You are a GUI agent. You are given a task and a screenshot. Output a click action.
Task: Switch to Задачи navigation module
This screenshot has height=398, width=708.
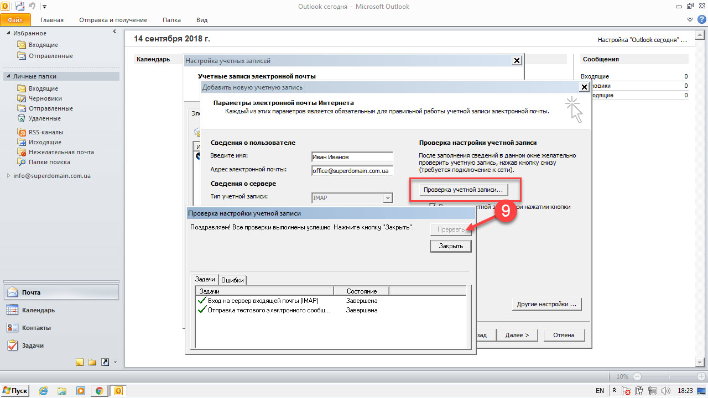point(61,345)
